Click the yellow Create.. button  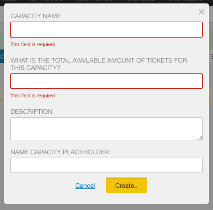tap(126, 186)
